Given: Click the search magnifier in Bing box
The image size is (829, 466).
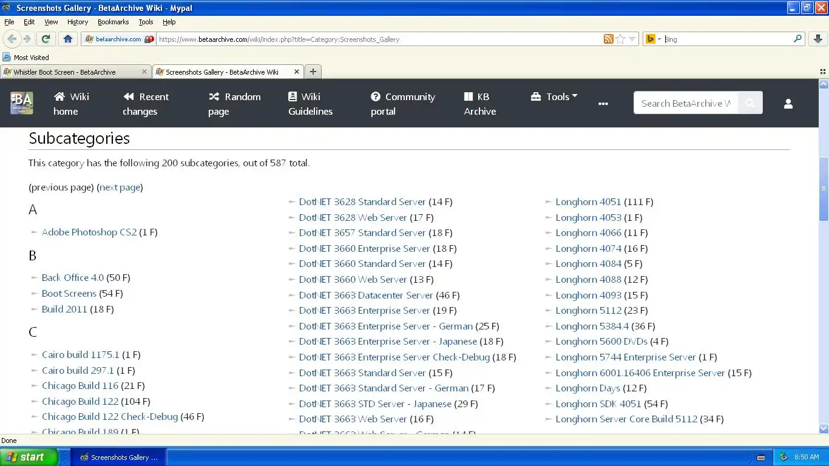Looking at the screenshot, I should (797, 39).
